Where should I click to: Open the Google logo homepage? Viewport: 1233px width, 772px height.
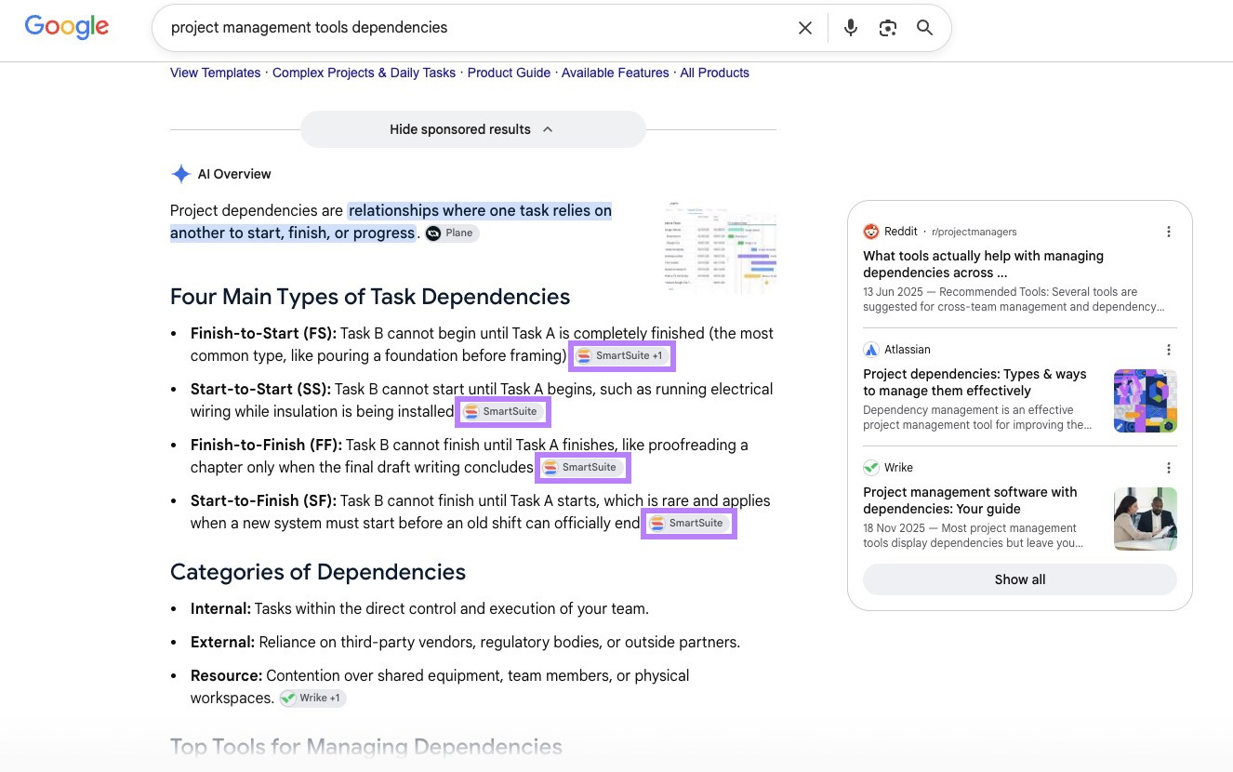point(67,27)
